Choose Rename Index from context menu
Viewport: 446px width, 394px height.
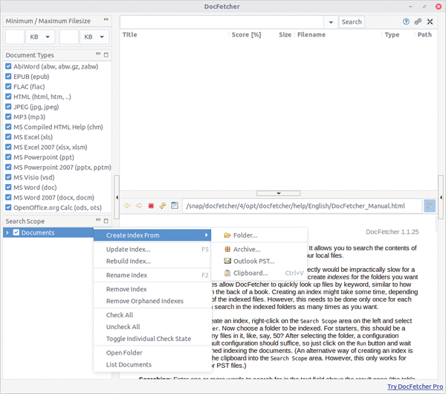(152, 275)
